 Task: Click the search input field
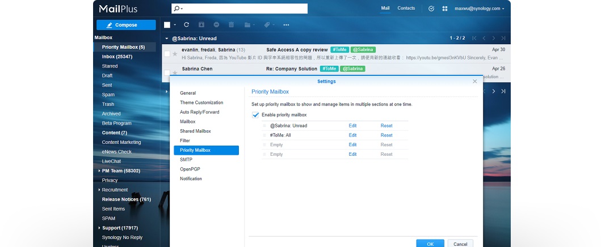pos(239,8)
